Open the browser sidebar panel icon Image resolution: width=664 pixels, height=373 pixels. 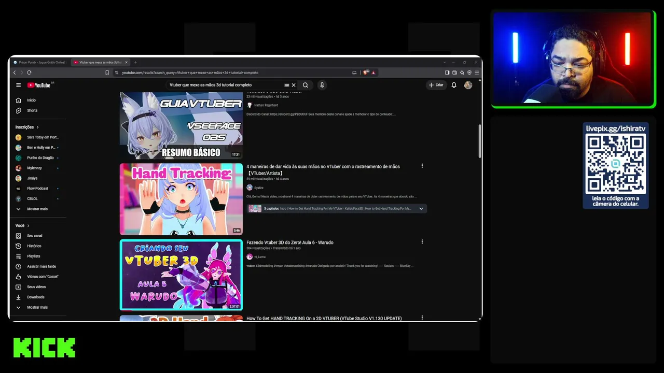[447, 73]
